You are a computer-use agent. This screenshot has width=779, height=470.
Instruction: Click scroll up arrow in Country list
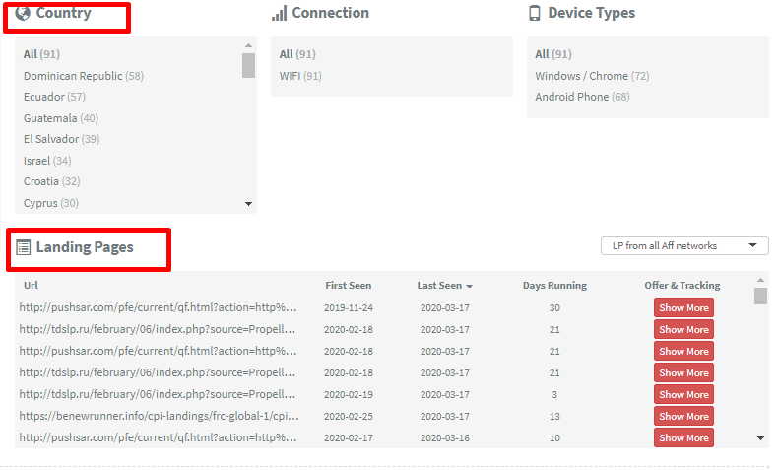[x=248, y=45]
